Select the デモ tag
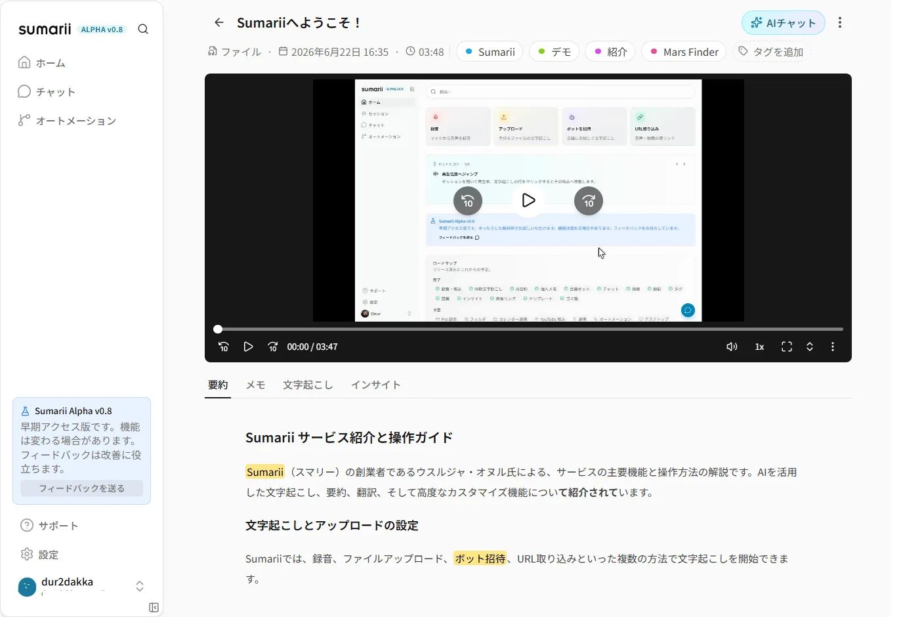The width and height of the screenshot is (899, 617). (554, 52)
